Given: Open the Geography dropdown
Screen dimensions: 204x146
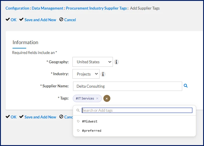Looking at the screenshot, I should pyautogui.click(x=93, y=62).
